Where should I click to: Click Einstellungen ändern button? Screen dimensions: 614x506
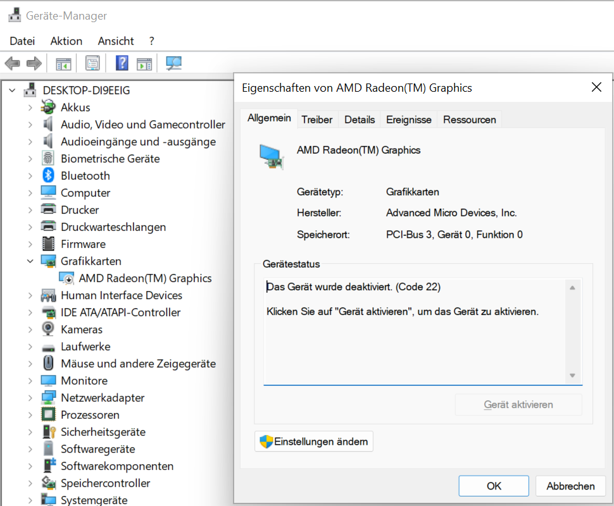(314, 441)
